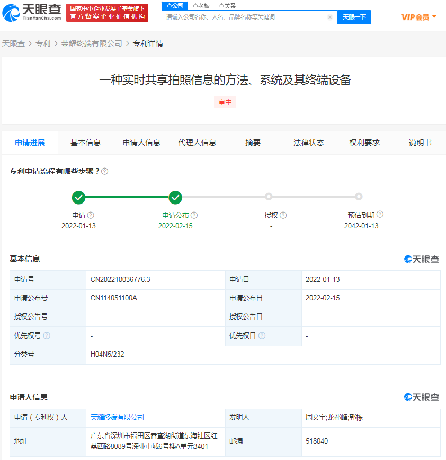This screenshot has height=460, width=446.
Task: Select the 权利要求 tab
Action: click(364, 143)
